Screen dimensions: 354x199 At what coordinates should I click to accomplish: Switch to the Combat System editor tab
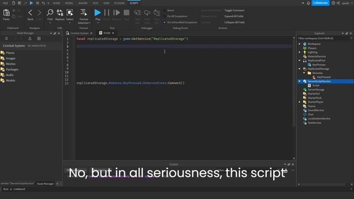pyautogui.click(x=79, y=33)
